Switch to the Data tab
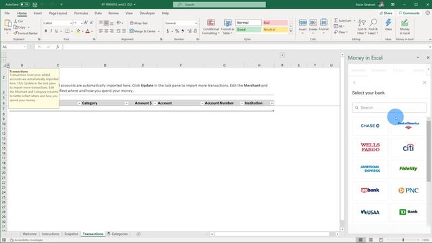The image size is (432, 243). pos(98,13)
